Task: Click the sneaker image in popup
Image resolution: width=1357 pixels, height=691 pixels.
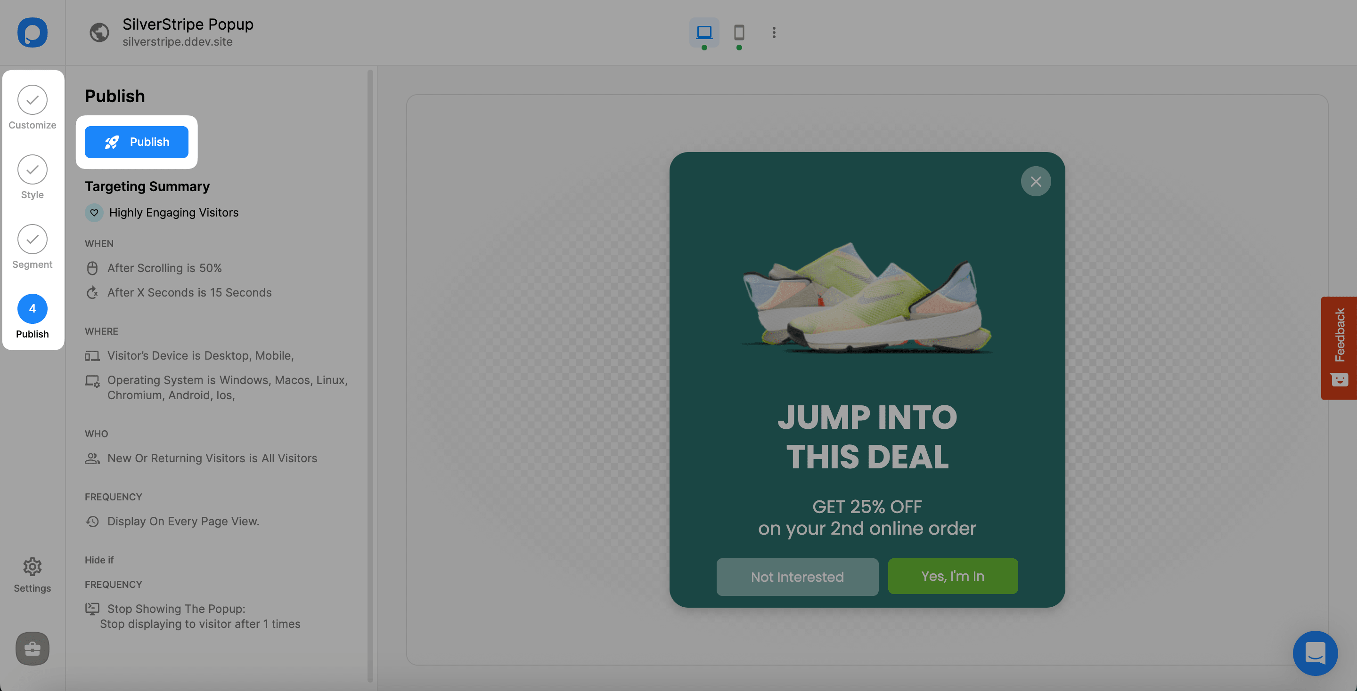Action: tap(867, 297)
